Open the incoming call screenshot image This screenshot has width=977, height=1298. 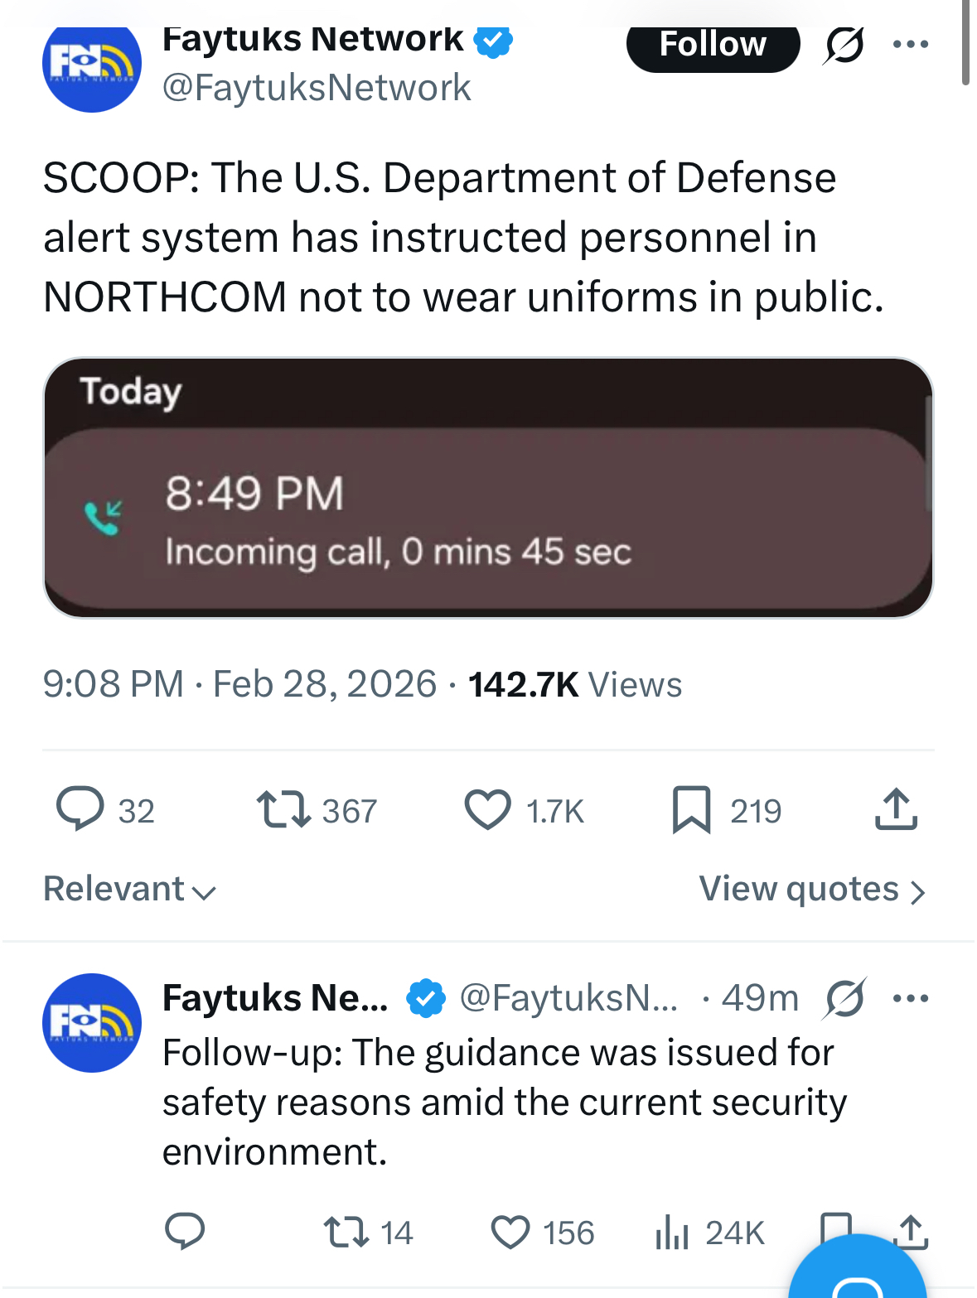point(488,488)
